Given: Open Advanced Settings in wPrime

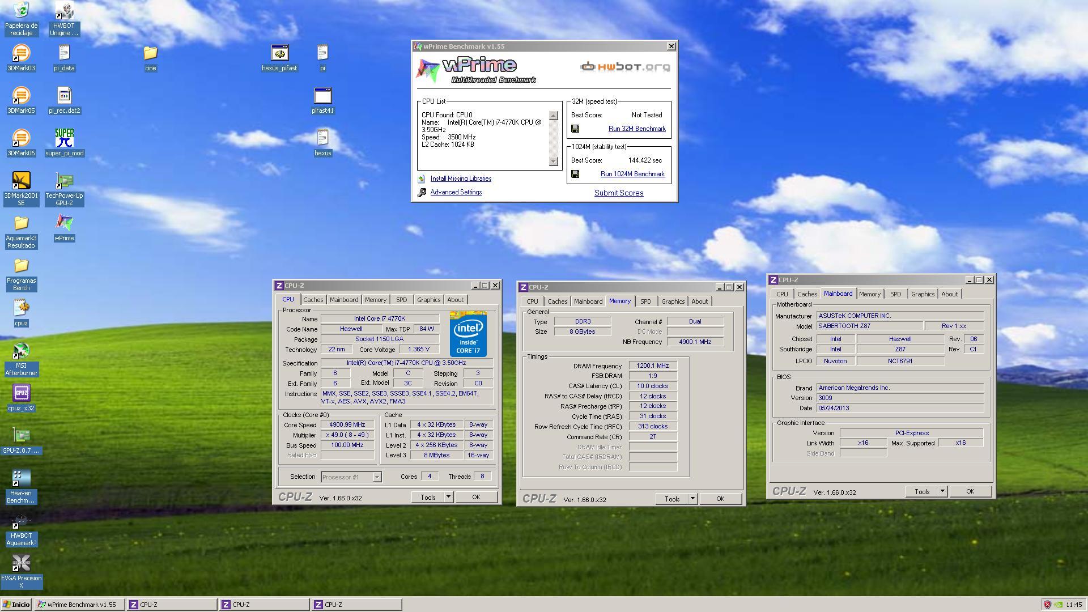Looking at the screenshot, I should point(456,192).
